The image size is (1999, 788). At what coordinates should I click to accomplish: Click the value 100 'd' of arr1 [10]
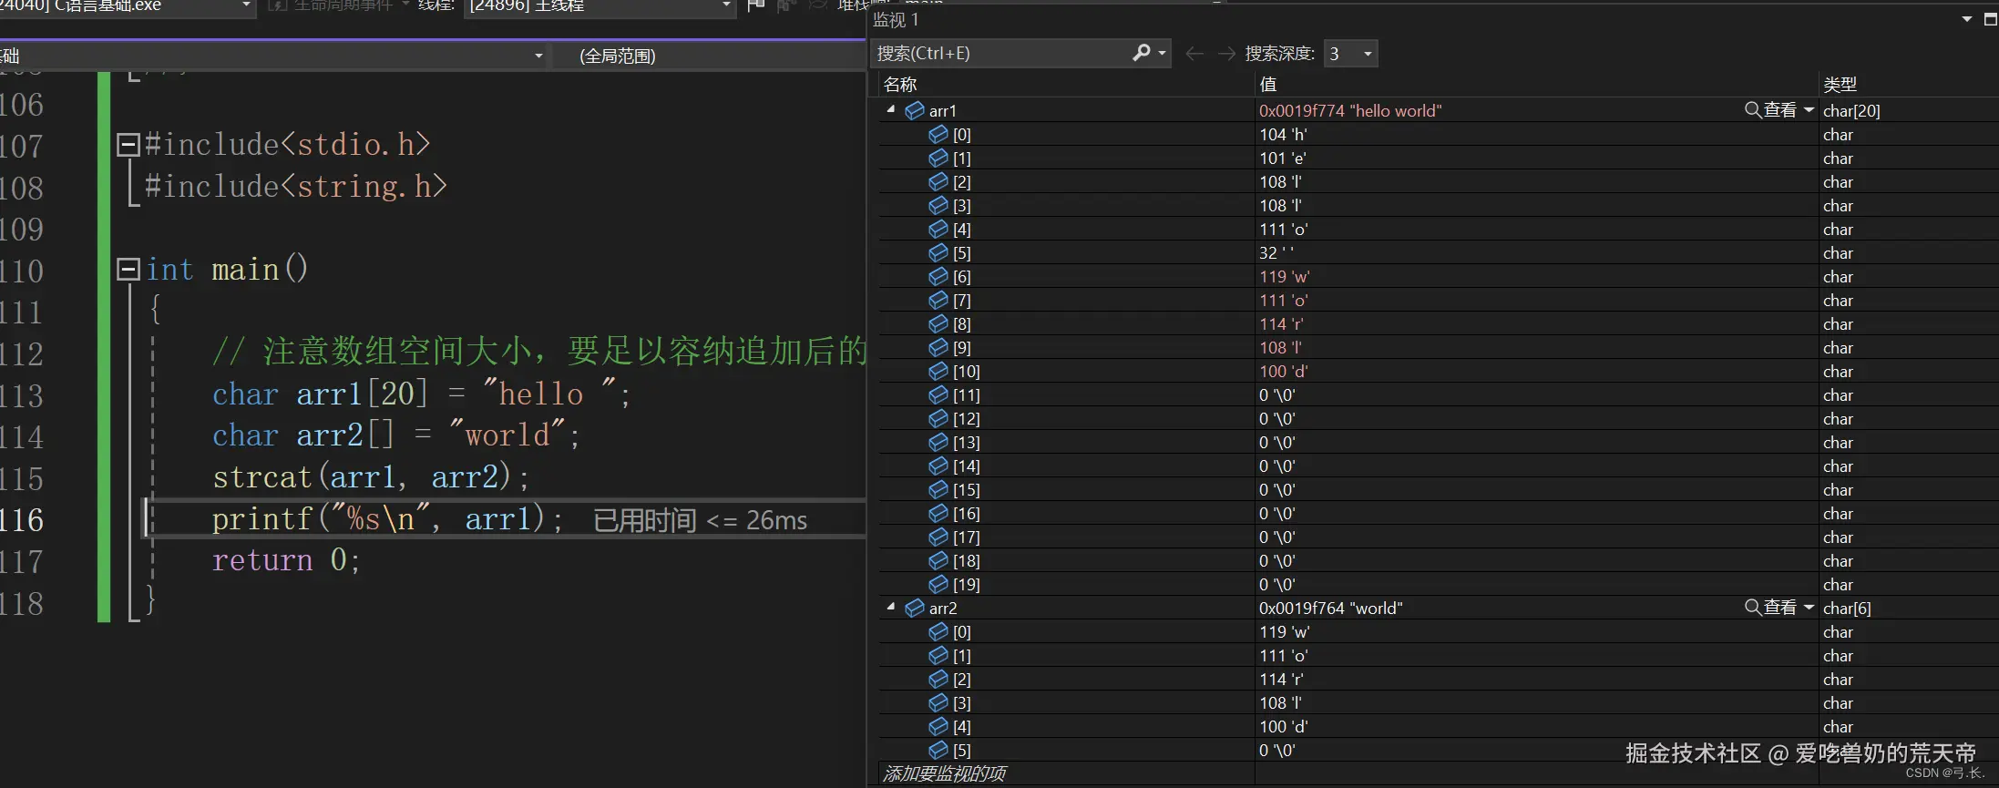pos(1284,371)
